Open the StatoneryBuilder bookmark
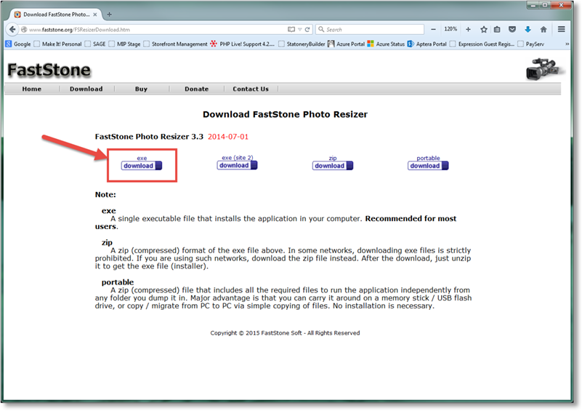Viewport: 582px width, 411px height. (x=302, y=44)
